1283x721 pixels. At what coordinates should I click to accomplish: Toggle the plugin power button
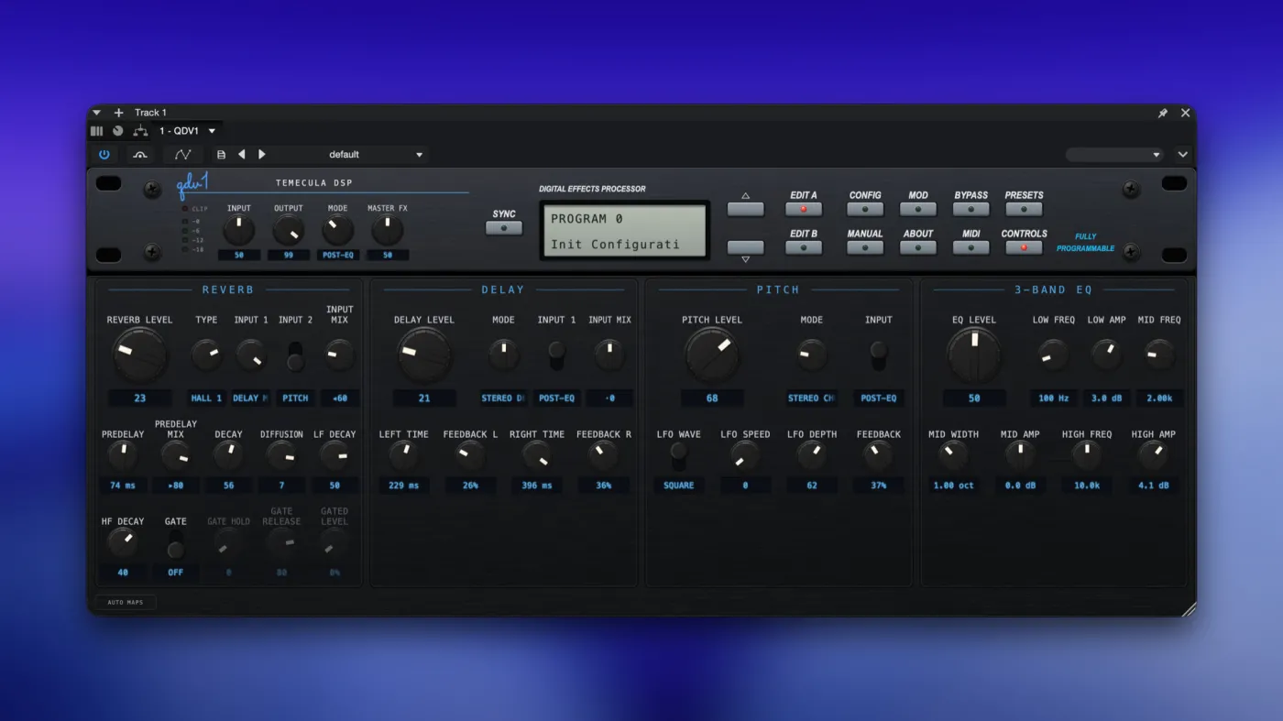click(104, 155)
